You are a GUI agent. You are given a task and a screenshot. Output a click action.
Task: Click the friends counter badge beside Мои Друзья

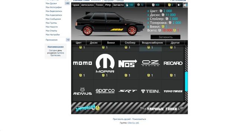point(67,3)
